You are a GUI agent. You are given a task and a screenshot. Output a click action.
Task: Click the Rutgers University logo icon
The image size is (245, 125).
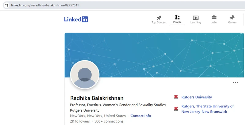coord(176,97)
